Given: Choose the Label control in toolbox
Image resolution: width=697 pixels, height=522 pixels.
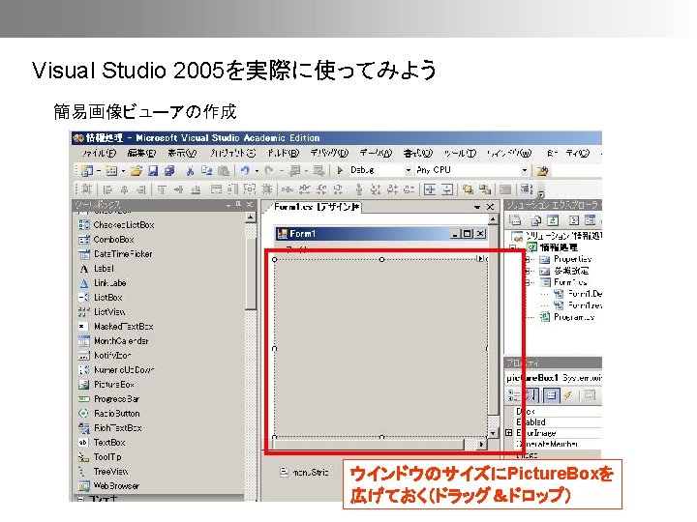Looking at the screenshot, I should [97, 269].
